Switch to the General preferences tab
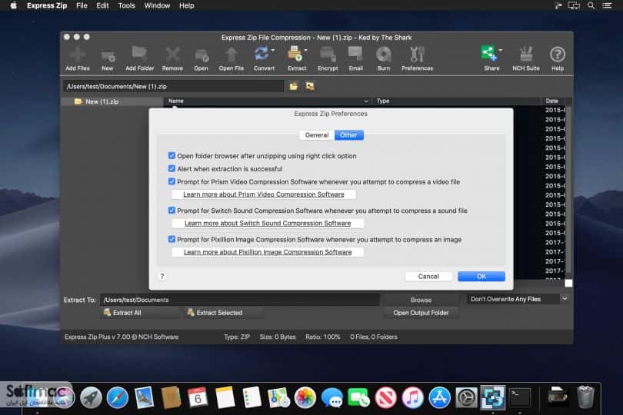The width and height of the screenshot is (623, 415). (x=317, y=135)
